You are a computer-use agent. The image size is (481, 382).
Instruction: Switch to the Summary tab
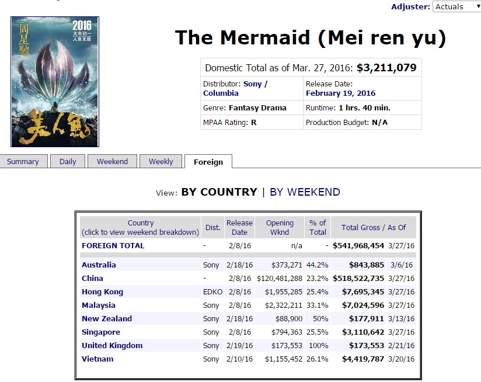pyautogui.click(x=23, y=161)
